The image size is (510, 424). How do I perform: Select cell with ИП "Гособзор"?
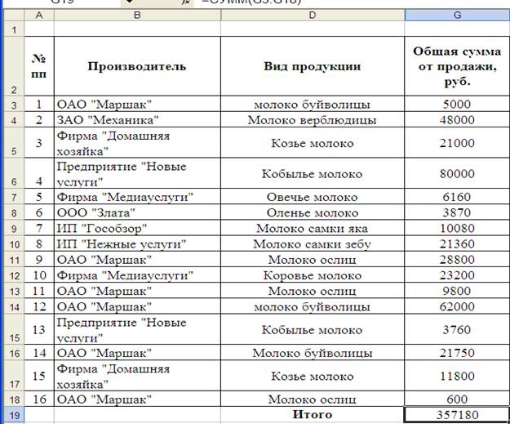pyautogui.click(x=137, y=228)
